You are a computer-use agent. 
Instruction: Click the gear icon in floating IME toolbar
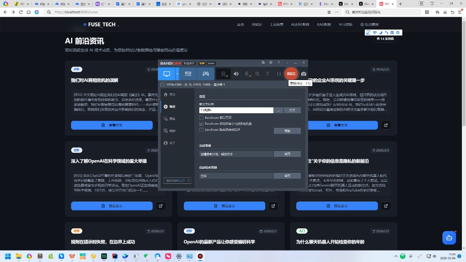pyautogui.click(x=398, y=32)
